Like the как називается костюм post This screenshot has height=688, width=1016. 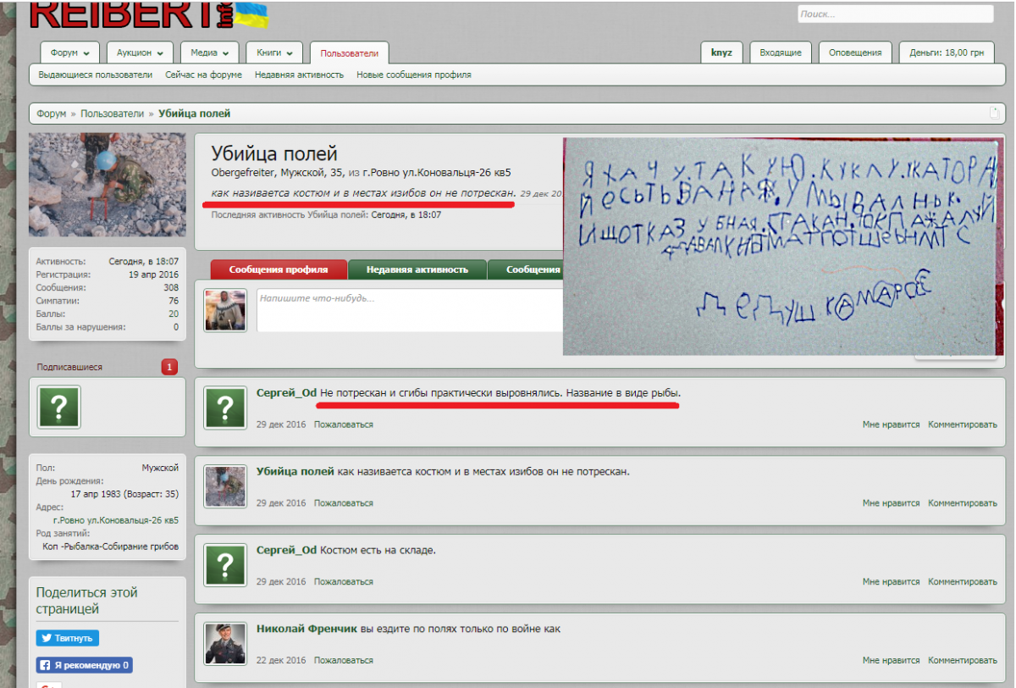[891, 503]
